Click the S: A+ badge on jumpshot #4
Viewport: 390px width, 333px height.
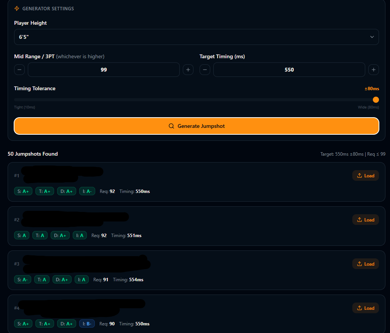tap(23, 323)
